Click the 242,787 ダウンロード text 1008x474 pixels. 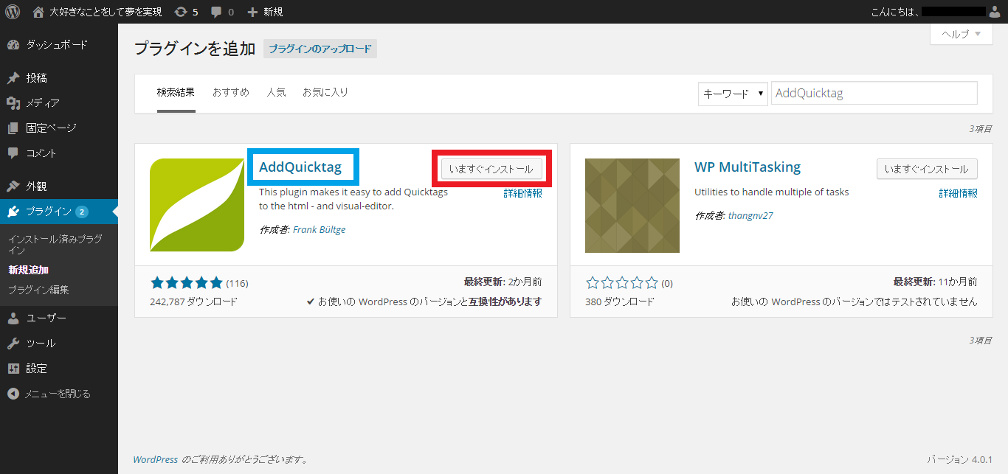tap(193, 302)
